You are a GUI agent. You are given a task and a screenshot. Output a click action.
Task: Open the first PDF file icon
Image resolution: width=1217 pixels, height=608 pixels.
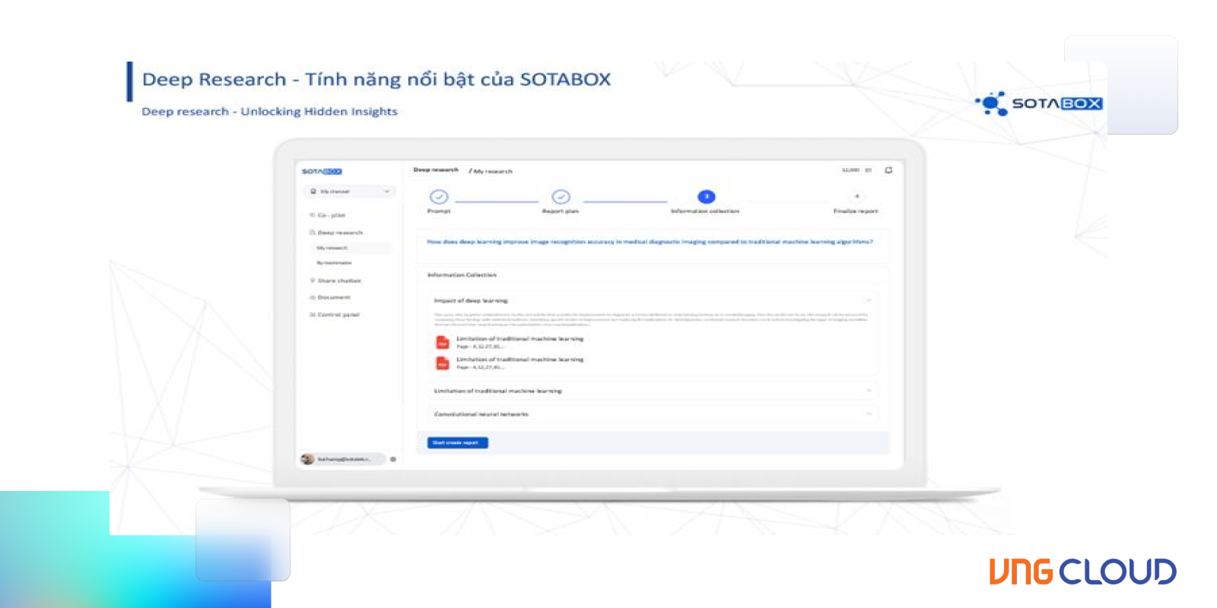pos(442,343)
